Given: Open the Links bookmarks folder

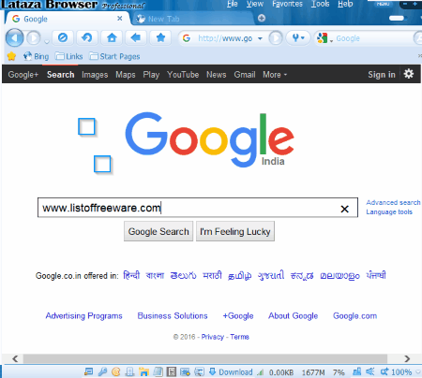Looking at the screenshot, I should tap(68, 56).
